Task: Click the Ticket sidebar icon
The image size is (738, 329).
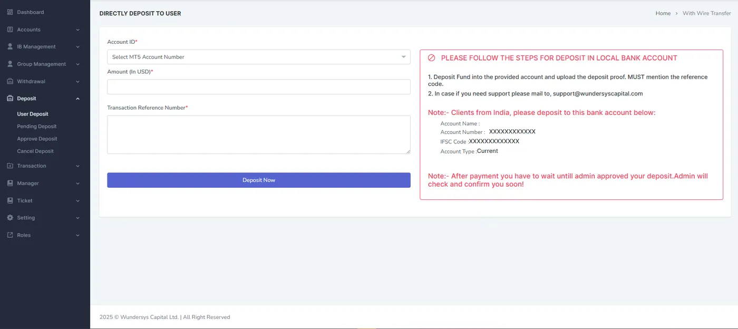Action: [10, 201]
